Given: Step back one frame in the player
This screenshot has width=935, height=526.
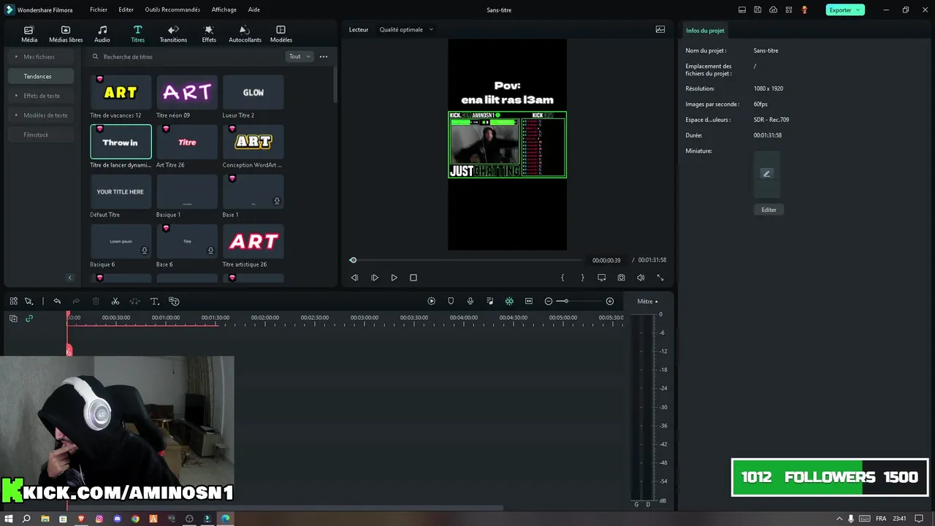Looking at the screenshot, I should (354, 278).
